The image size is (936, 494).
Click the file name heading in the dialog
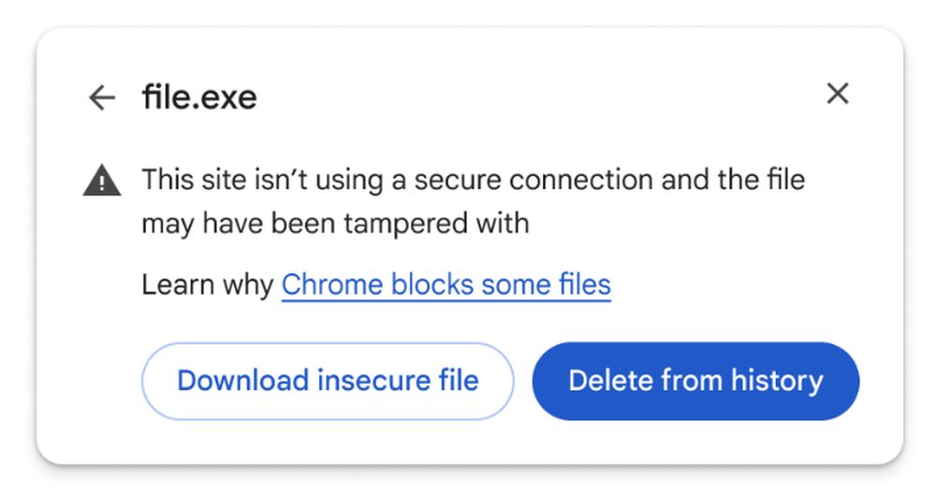click(199, 96)
